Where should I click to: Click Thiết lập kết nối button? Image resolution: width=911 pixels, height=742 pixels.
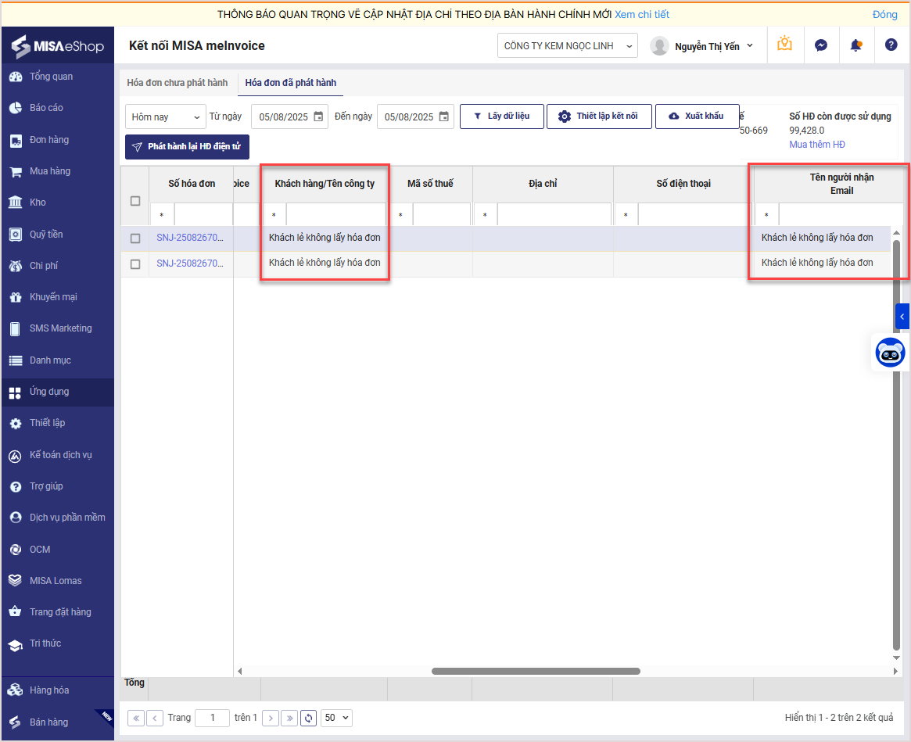[599, 116]
